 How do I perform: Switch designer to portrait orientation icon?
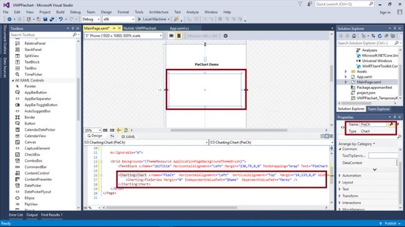tap(179, 36)
